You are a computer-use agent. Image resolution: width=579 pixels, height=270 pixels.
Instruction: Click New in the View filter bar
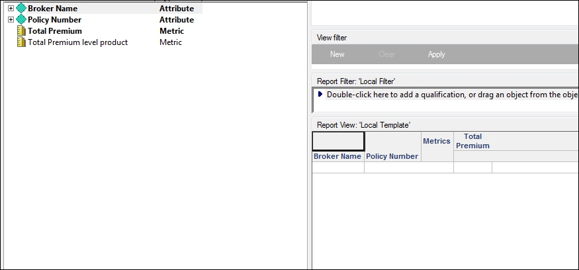(337, 54)
